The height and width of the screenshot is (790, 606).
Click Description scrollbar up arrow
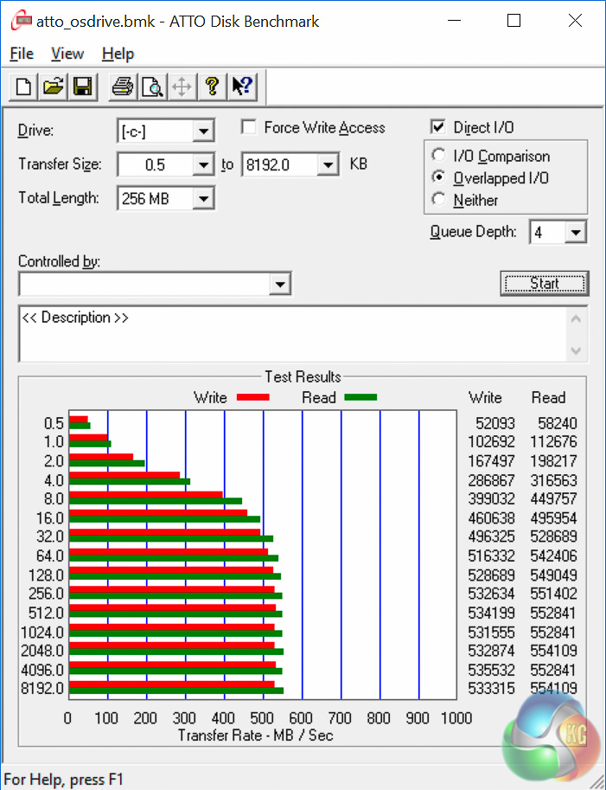click(577, 319)
